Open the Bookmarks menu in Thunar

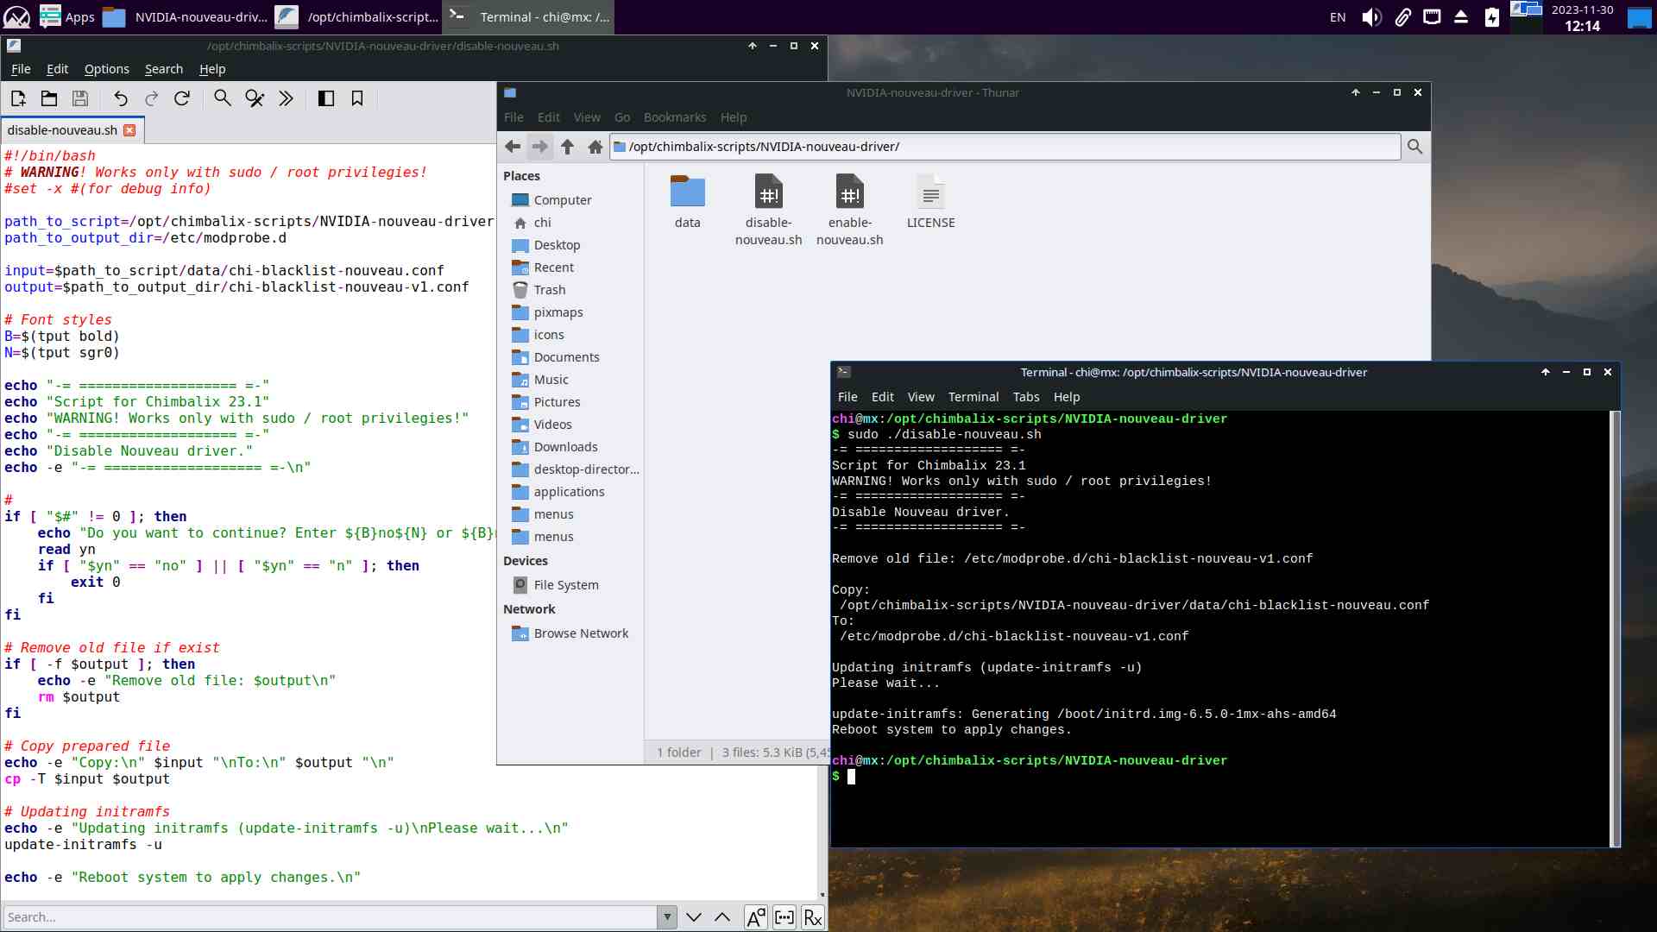(x=674, y=117)
